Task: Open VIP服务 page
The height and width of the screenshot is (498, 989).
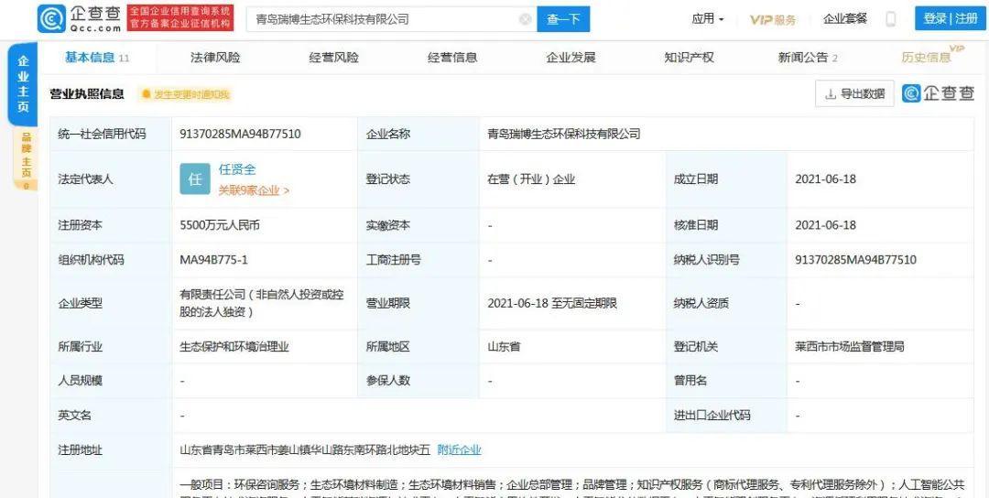Action: [773, 19]
